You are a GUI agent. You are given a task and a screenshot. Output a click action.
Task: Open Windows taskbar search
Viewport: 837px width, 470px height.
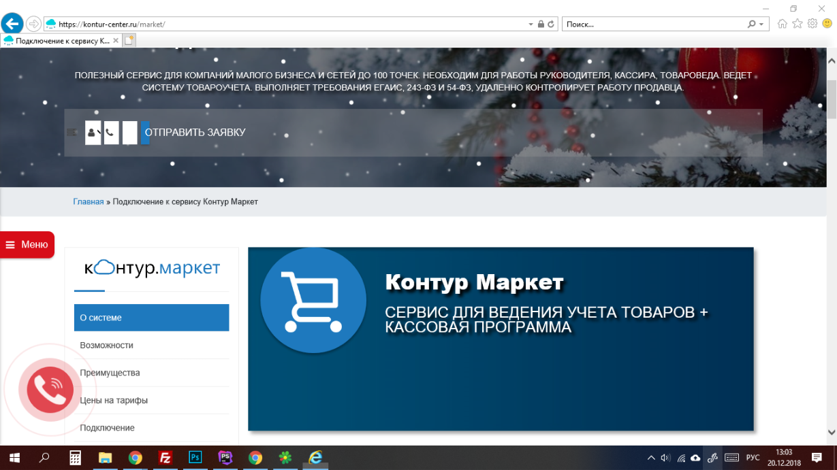tap(44, 458)
